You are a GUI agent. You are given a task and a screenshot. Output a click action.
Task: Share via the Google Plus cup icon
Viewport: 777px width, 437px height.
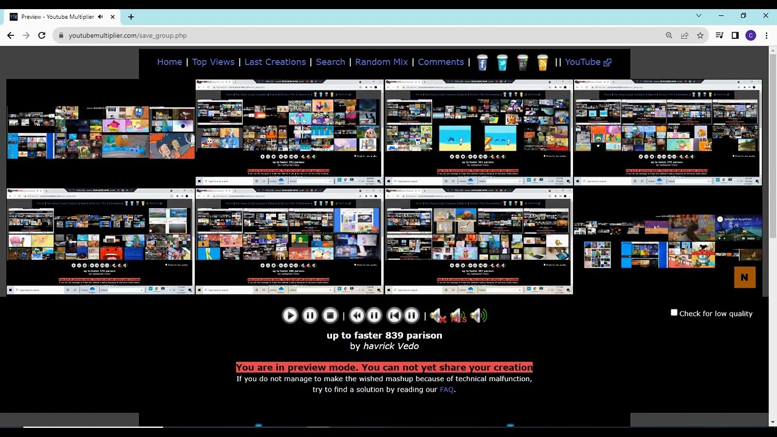click(x=523, y=63)
